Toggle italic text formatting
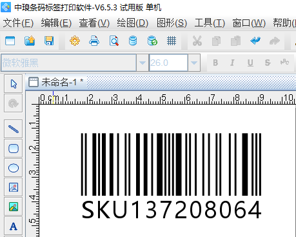Screen dimensions: 296x237 pos(232,63)
